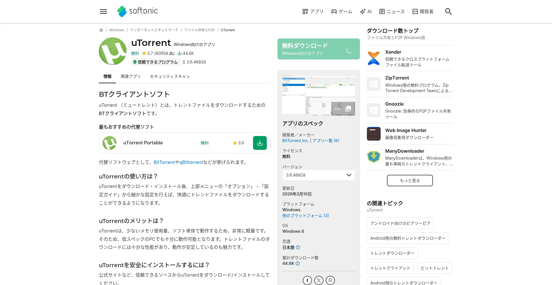The image size is (552, 285).
Task: Click the ビットトレント topic tag
Action: (x=435, y=268)
